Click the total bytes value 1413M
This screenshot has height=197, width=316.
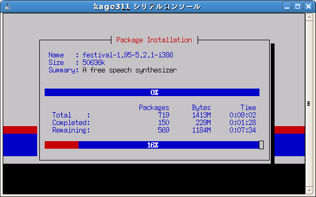tap(201, 115)
